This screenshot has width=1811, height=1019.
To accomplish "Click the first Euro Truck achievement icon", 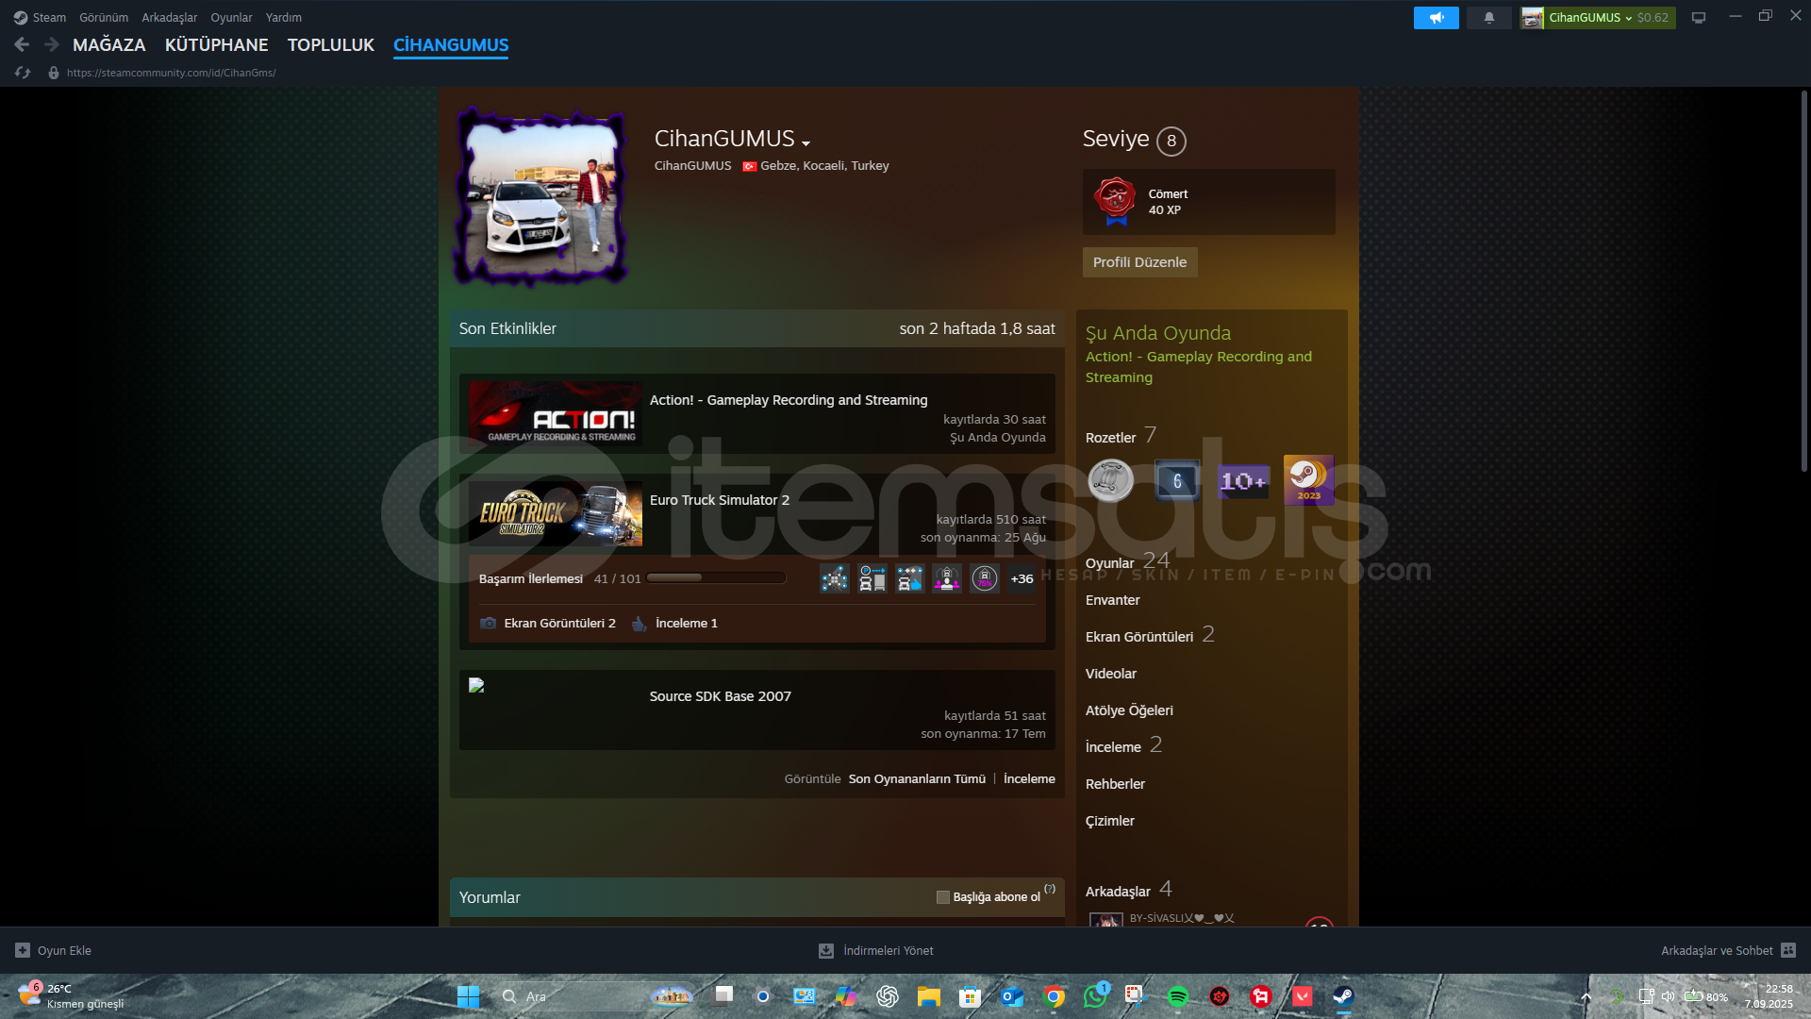I will (835, 578).
